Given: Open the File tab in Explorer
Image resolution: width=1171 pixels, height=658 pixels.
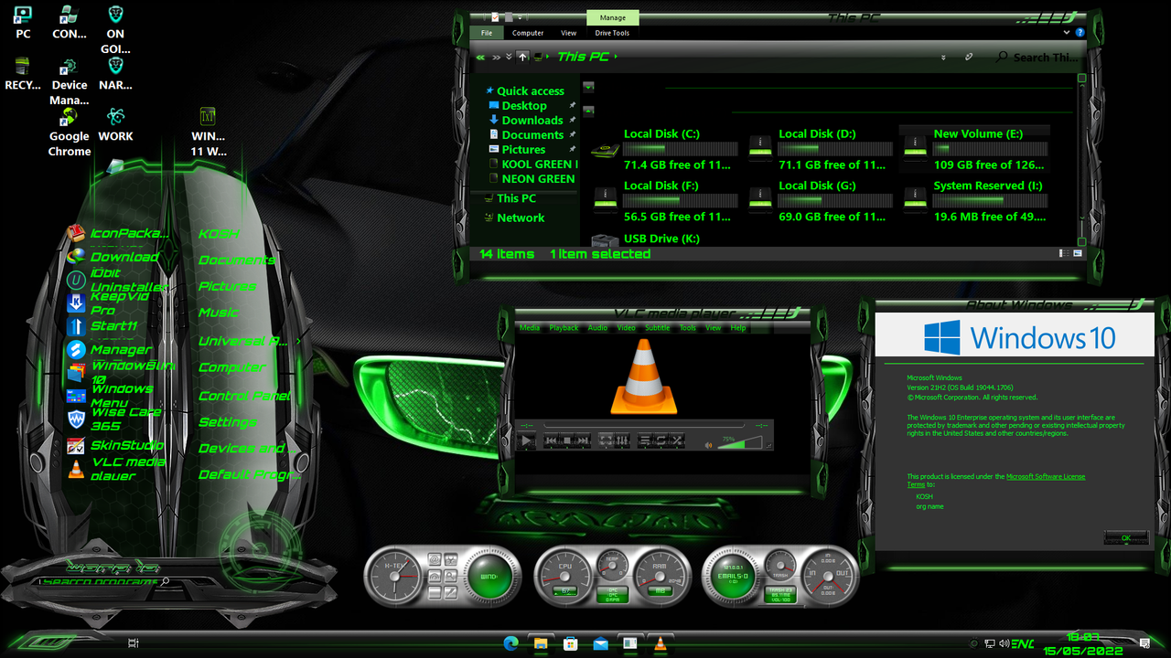Looking at the screenshot, I should [x=487, y=33].
